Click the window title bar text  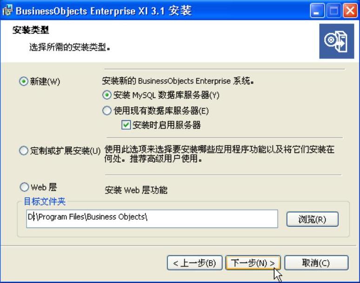tap(104, 11)
